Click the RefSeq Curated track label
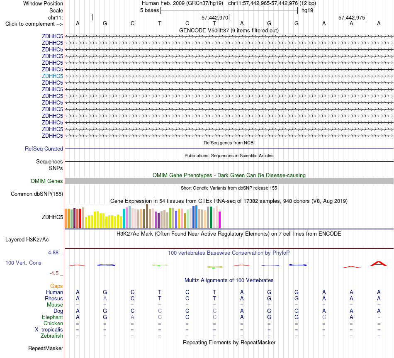 [44, 149]
